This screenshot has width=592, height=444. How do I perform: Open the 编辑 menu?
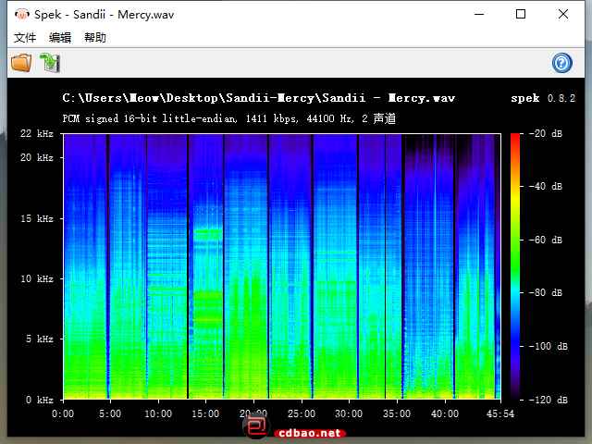(60, 37)
